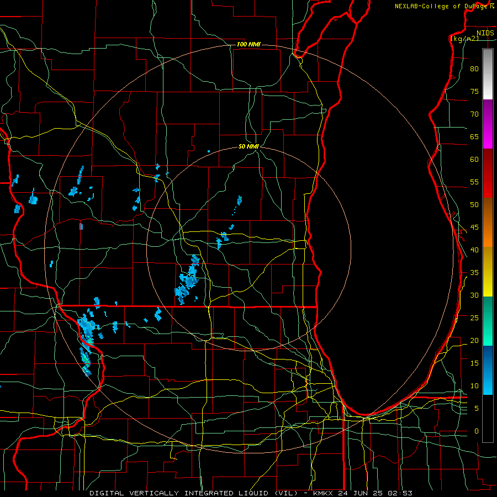Click the '24 JUN 25 02:53' timestamp
This screenshot has width=497, height=497.
coord(375,493)
